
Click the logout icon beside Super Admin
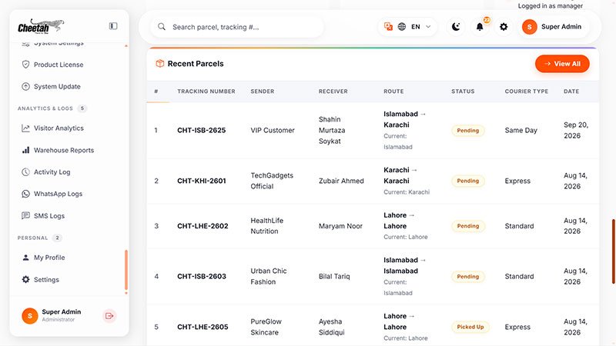click(x=109, y=316)
